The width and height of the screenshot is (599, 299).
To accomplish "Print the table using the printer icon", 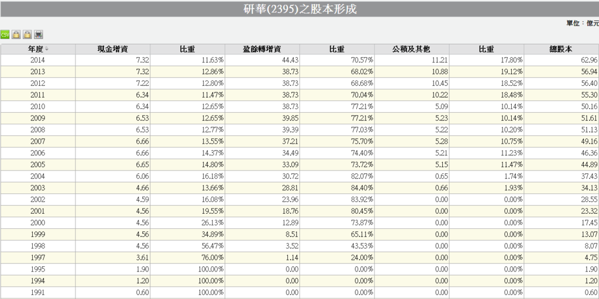I will pyautogui.click(x=38, y=34).
